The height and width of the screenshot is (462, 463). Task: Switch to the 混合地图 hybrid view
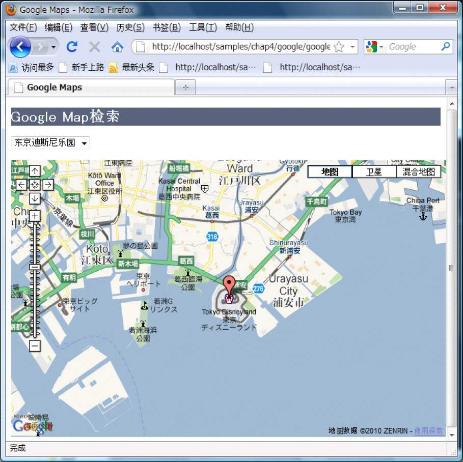(x=418, y=171)
